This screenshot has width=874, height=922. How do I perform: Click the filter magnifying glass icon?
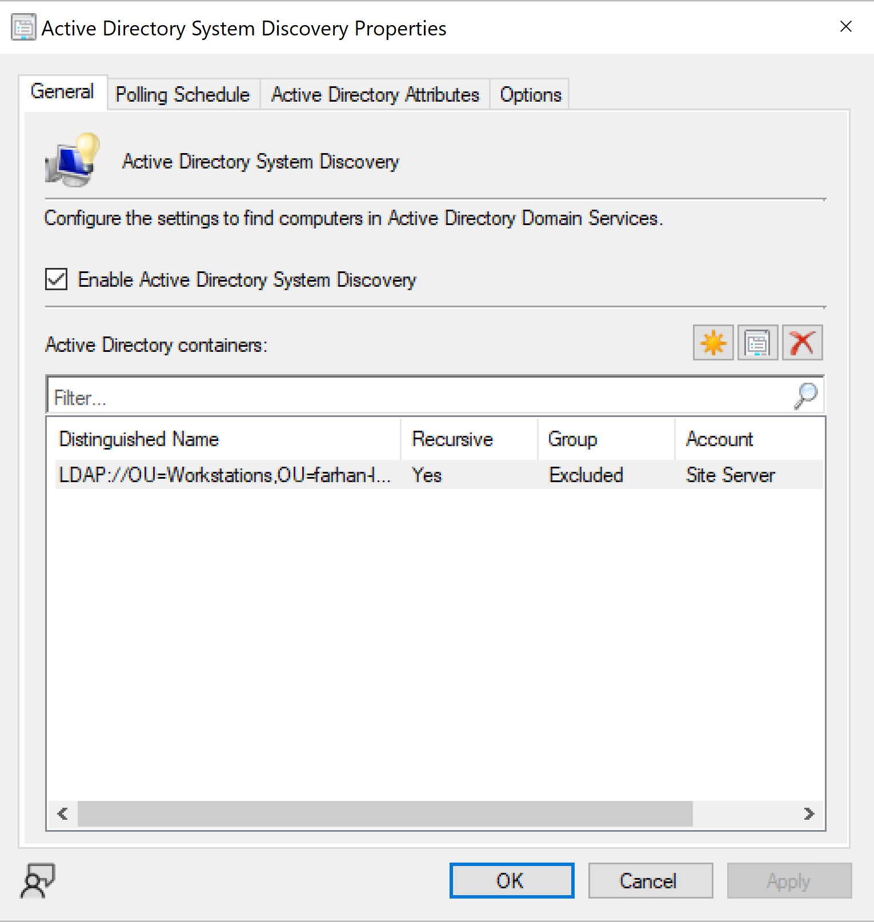click(805, 395)
